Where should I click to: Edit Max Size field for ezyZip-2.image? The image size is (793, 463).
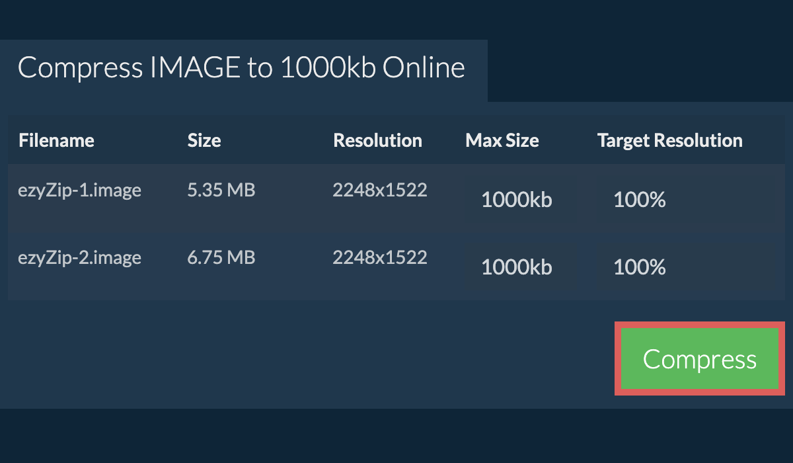click(x=520, y=267)
